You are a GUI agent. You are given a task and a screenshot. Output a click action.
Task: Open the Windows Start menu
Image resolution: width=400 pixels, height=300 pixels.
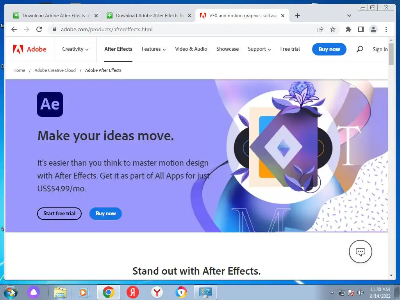[10, 292]
